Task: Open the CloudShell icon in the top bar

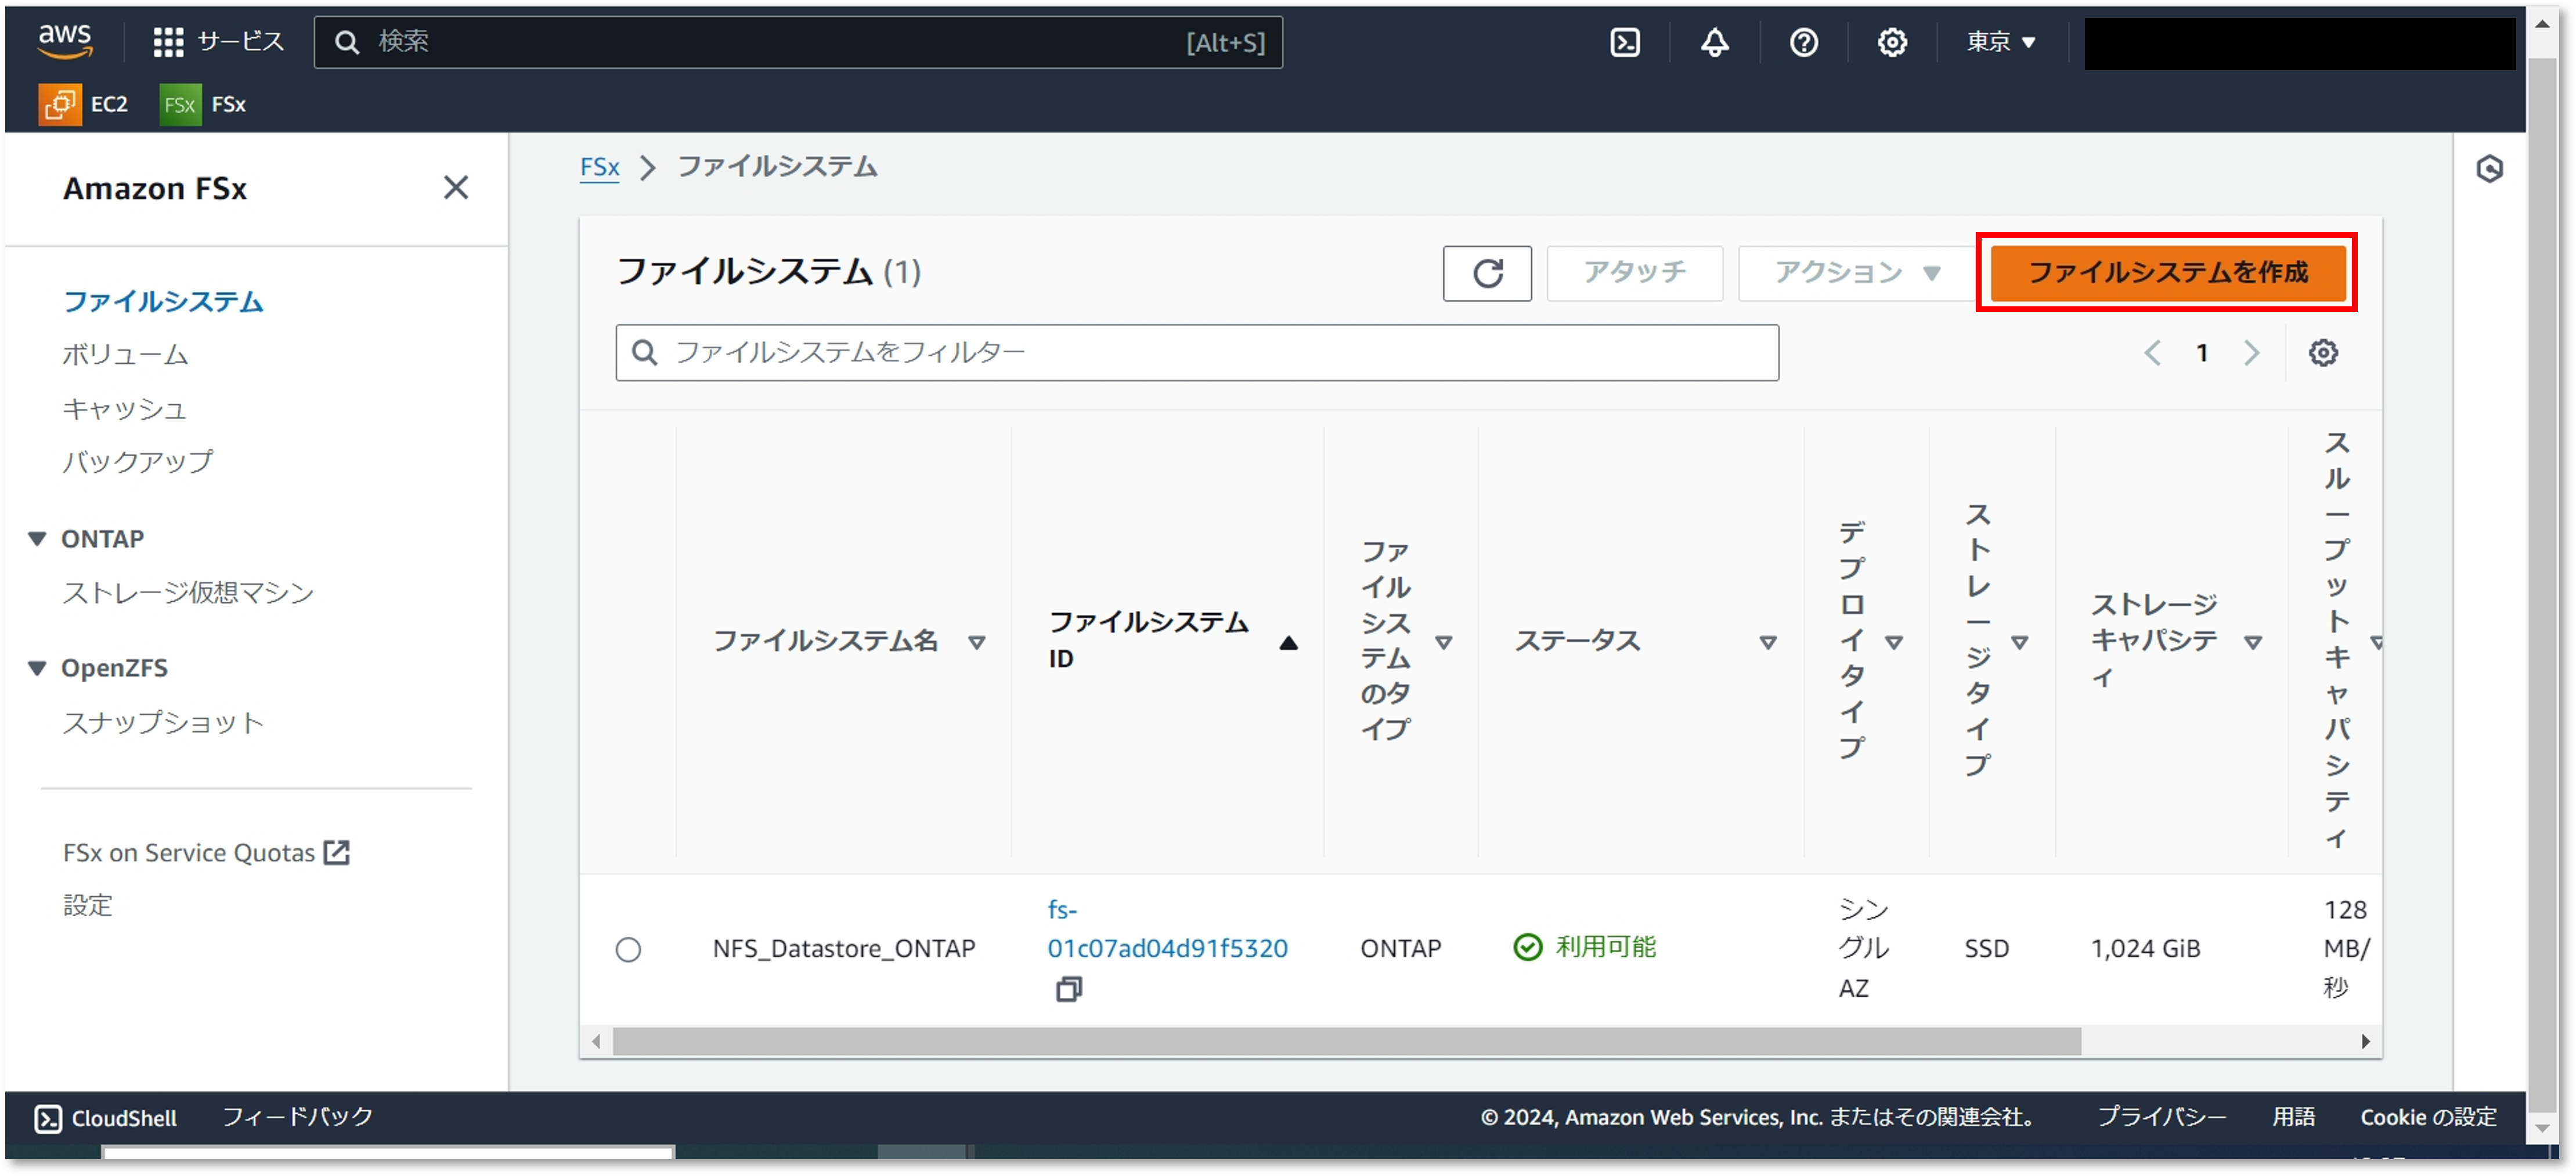Action: click(1624, 42)
